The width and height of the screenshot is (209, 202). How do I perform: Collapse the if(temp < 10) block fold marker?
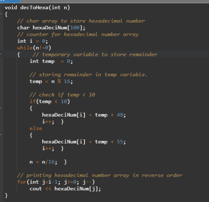pyautogui.click(x=1, y=108)
